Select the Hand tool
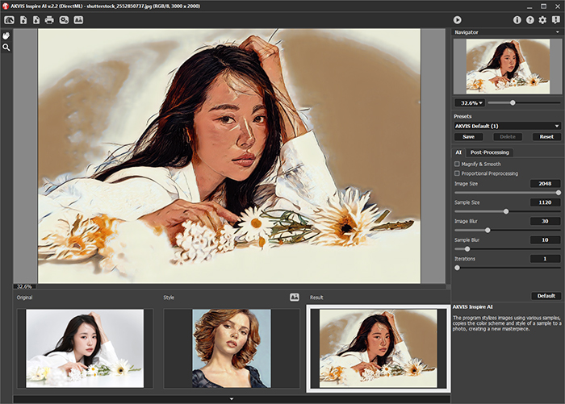The image size is (565, 404). pyautogui.click(x=6, y=35)
